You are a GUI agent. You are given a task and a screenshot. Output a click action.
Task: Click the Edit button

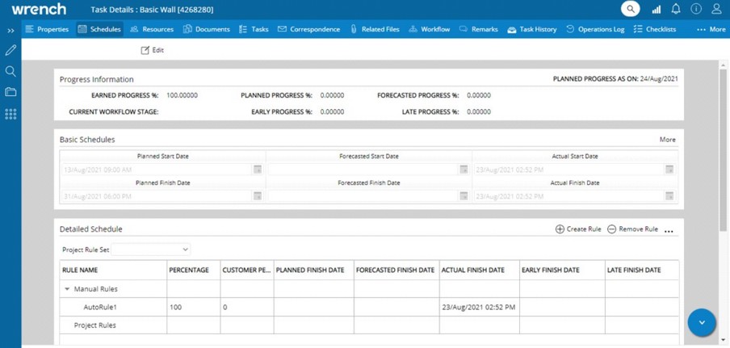152,50
